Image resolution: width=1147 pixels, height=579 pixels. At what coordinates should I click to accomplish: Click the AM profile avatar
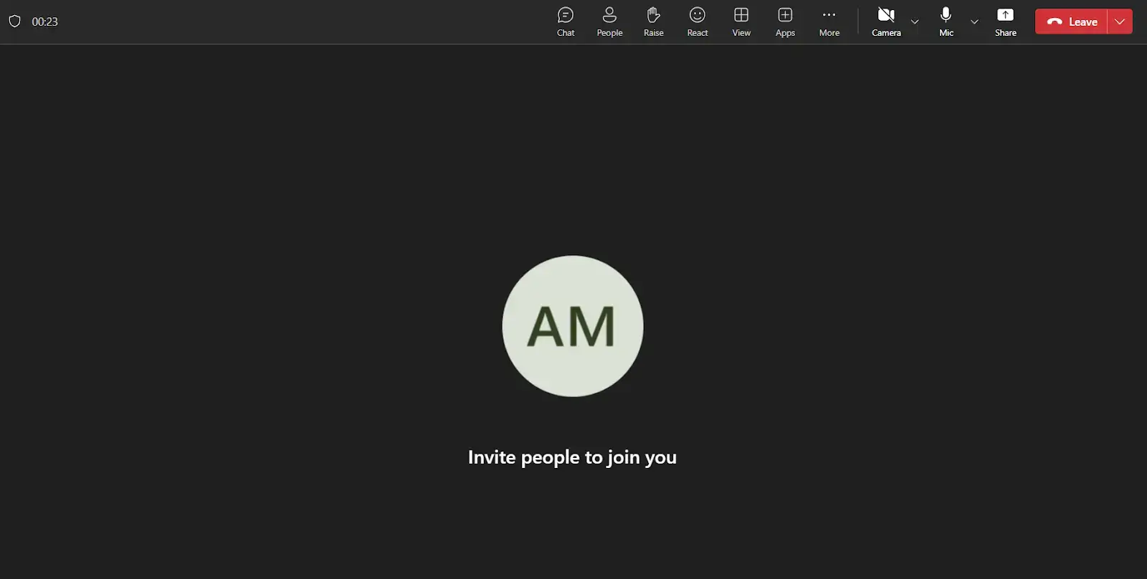click(572, 326)
